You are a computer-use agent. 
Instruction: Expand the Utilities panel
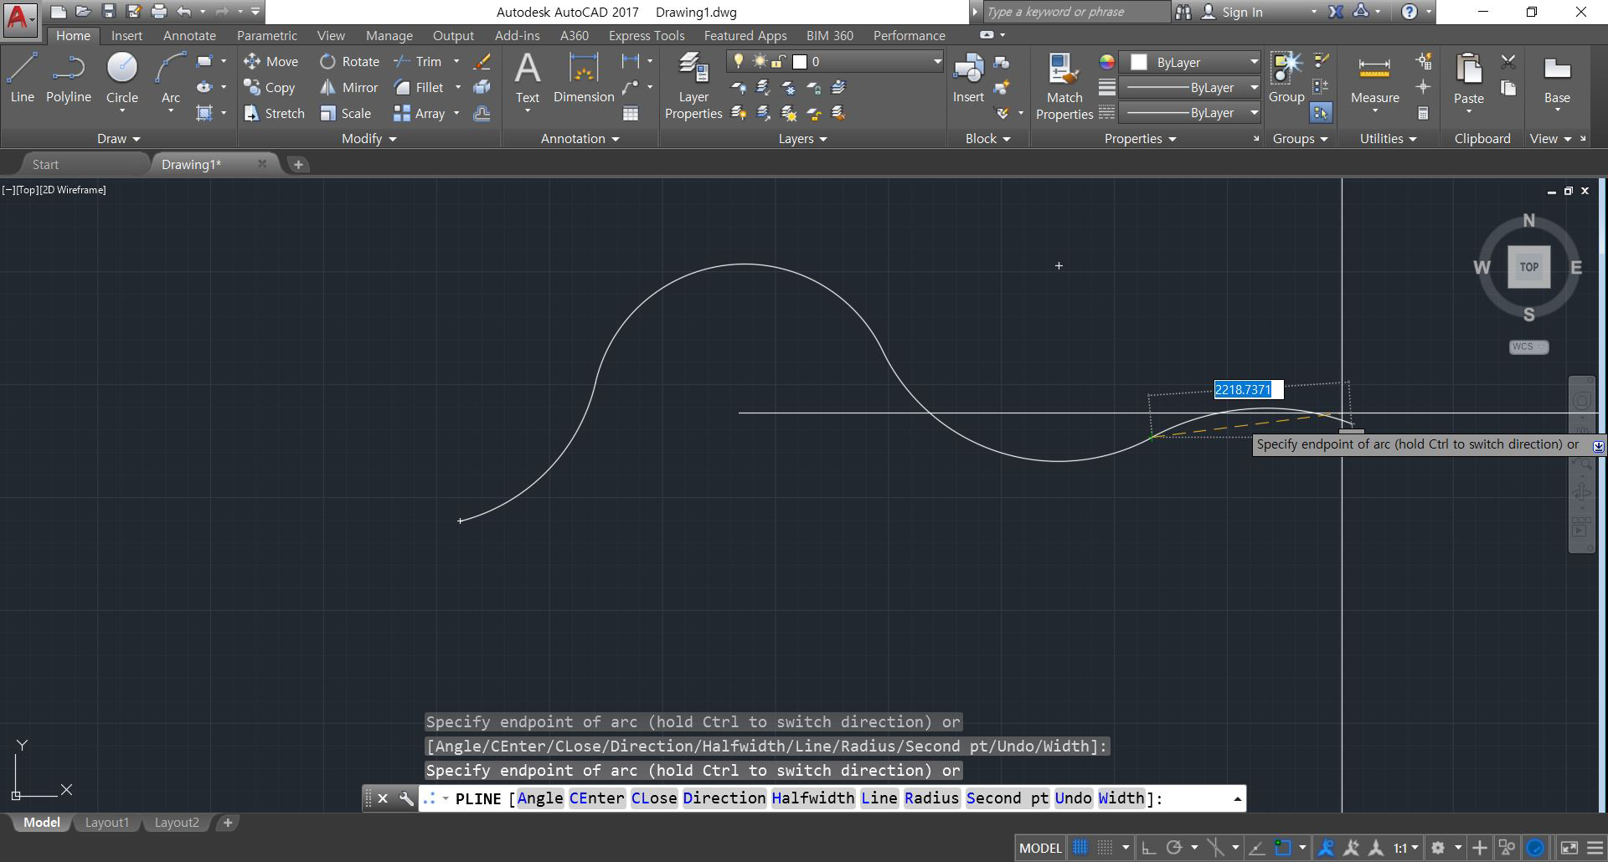coord(1388,139)
